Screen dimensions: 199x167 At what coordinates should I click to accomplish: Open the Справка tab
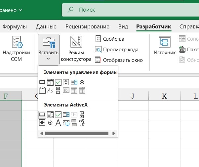[x=189, y=27]
